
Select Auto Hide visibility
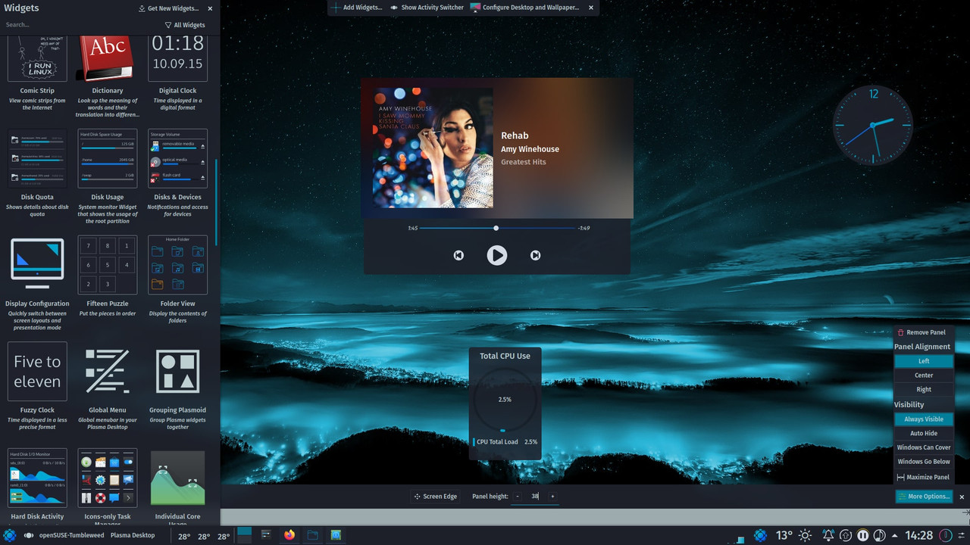click(x=924, y=434)
